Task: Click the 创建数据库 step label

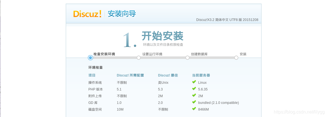Action: (x=199, y=54)
